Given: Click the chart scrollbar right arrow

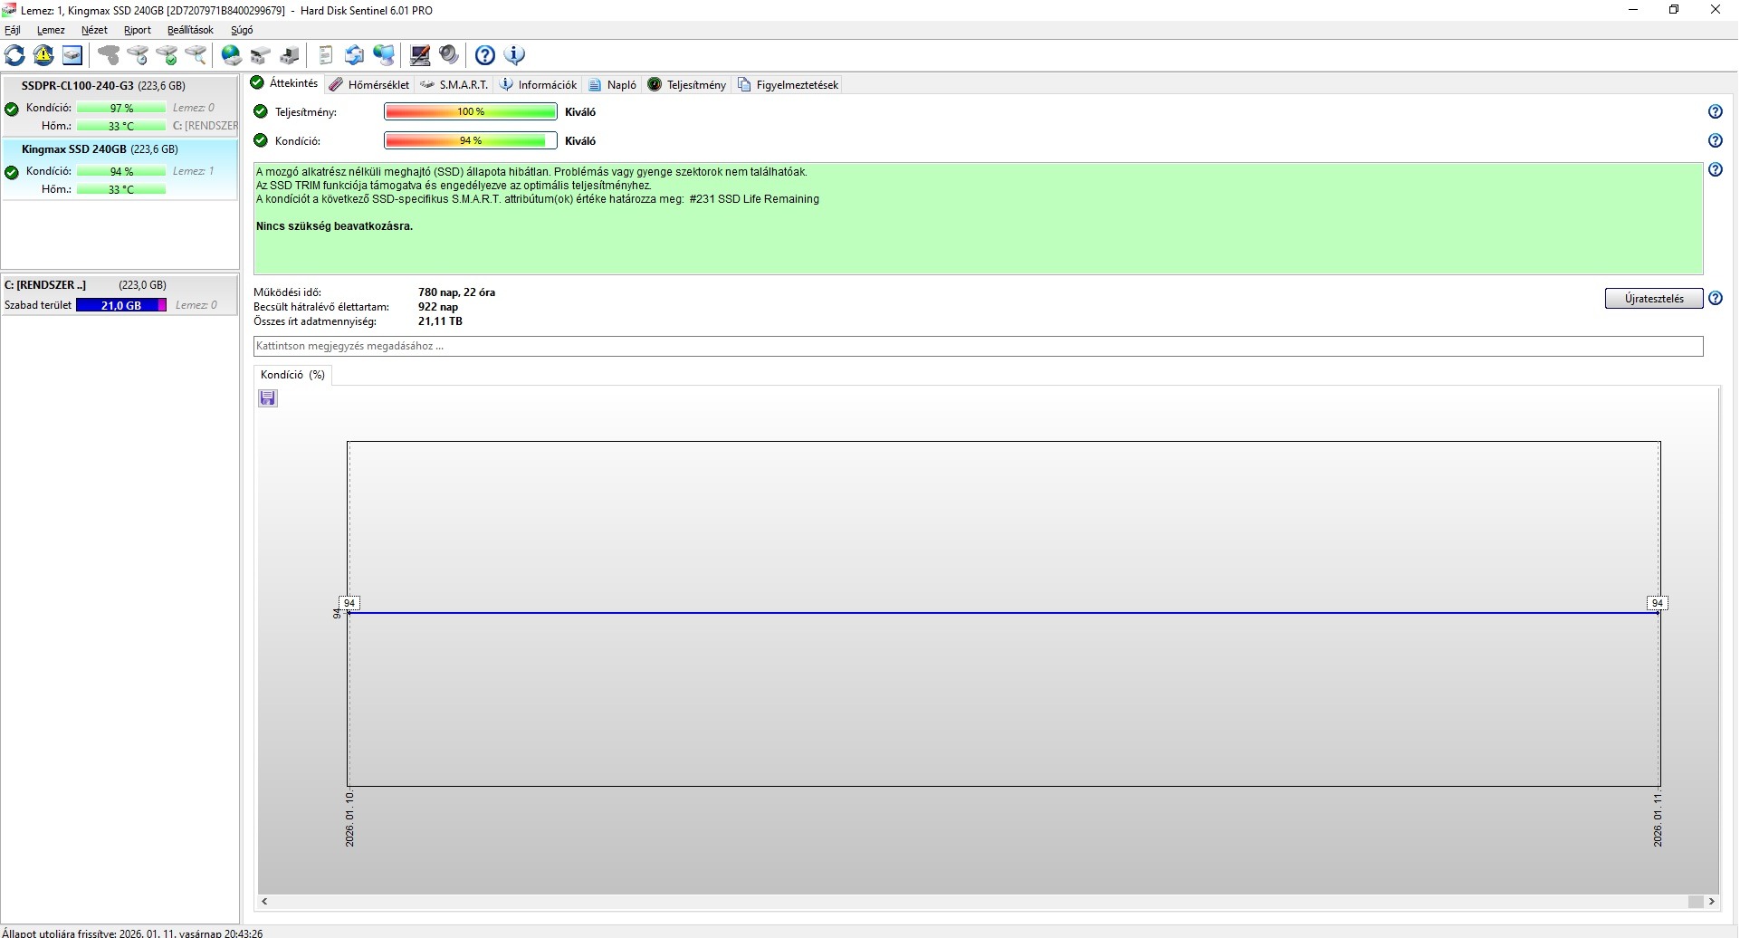Looking at the screenshot, I should [x=1712, y=902].
